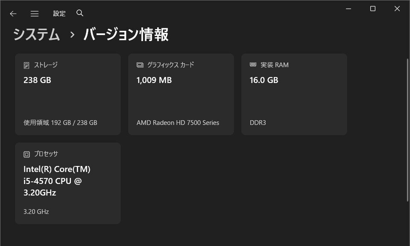This screenshot has width=410, height=246.
Task: Click the breadcrumb chevron separator
Action: click(x=73, y=35)
